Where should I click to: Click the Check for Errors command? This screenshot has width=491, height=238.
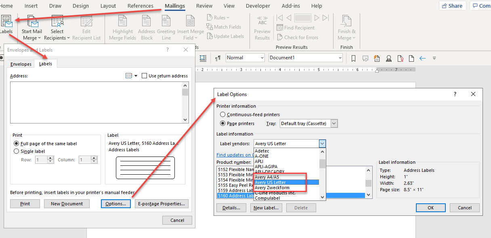(297, 38)
